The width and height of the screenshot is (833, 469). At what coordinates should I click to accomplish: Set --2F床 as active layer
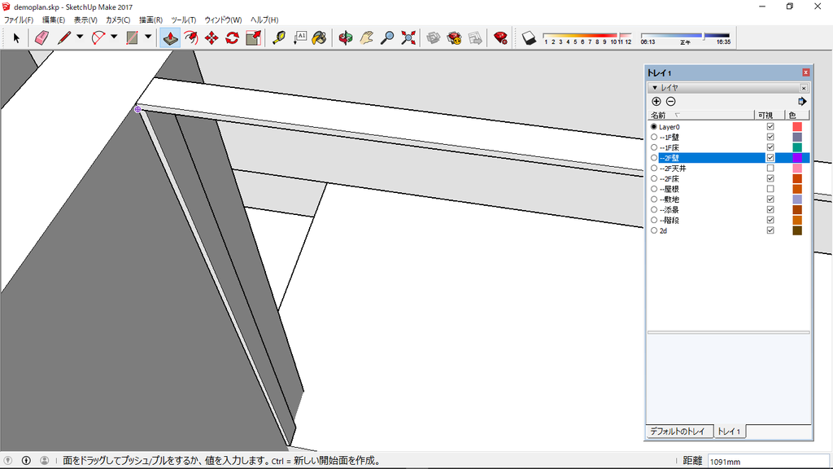point(654,178)
